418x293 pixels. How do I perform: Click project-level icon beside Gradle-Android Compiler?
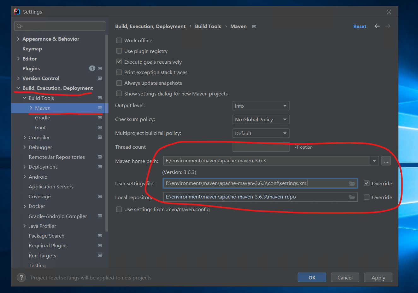(100, 216)
